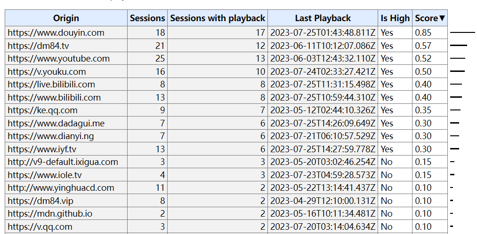This screenshot has height=234, width=477.
Task: Click Last Playback column header
Action: [323, 18]
